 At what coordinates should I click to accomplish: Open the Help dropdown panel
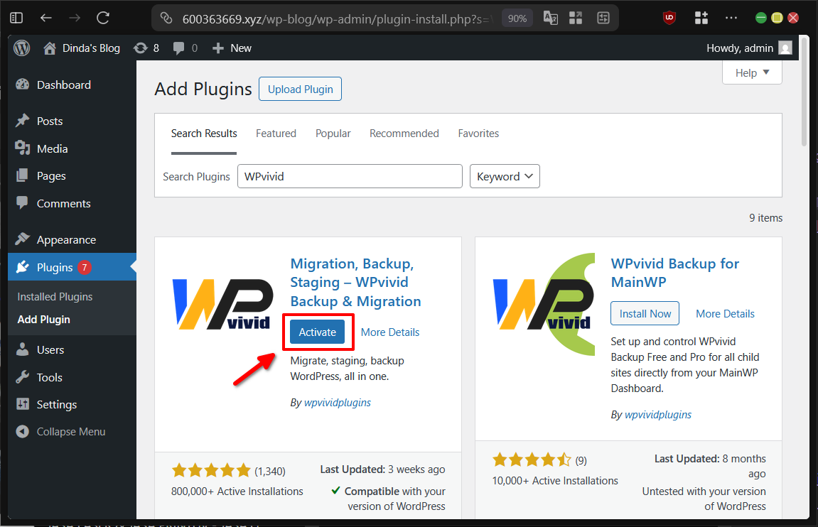click(x=751, y=72)
